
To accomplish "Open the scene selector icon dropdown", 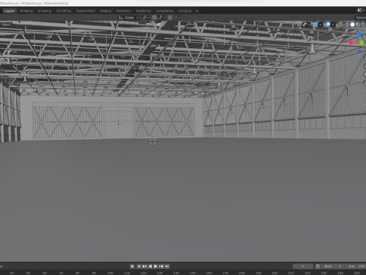I will click(x=360, y=11).
